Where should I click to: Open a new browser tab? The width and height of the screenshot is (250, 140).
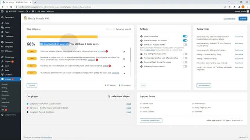[35, 2]
